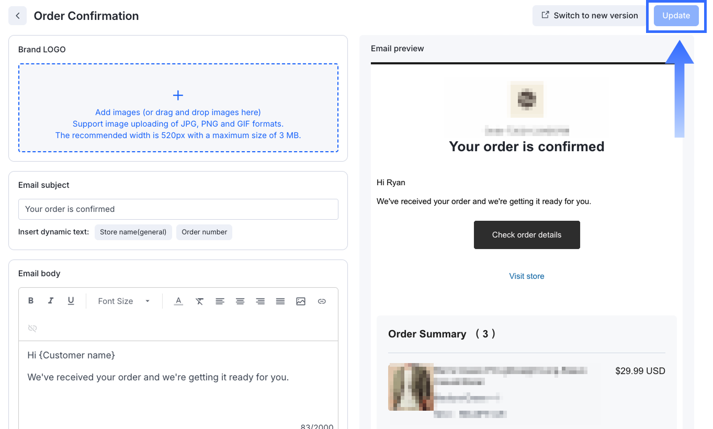
Task: Justify the email body text
Action: (x=280, y=301)
